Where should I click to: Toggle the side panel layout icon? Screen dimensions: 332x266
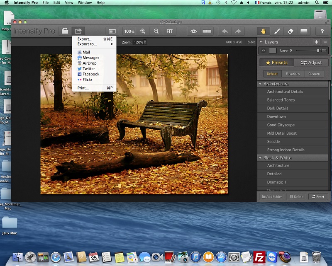point(112,31)
